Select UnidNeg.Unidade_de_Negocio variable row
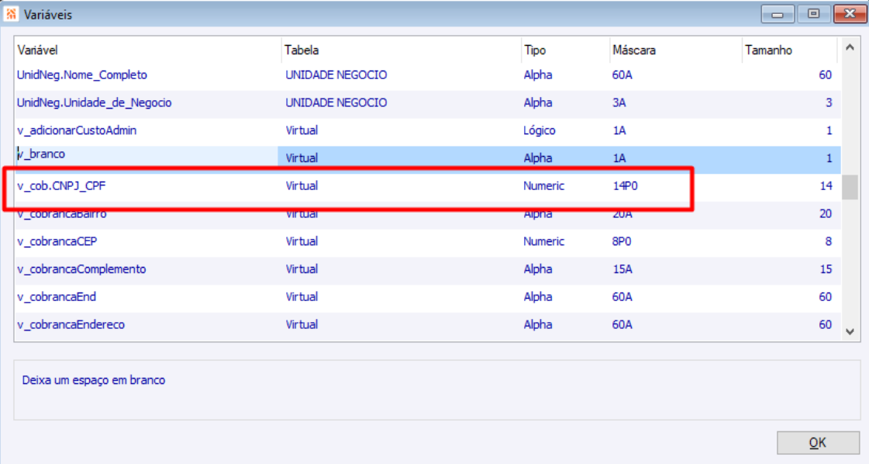This screenshot has width=869, height=464. (x=426, y=102)
